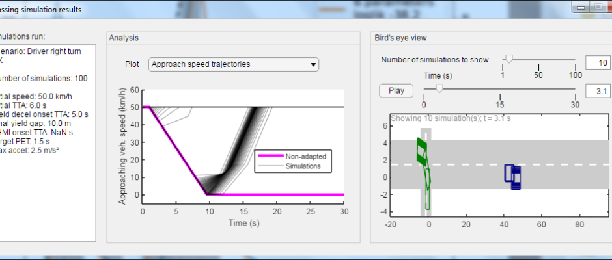Click the 'Number of simulations: 100' text

pyautogui.click(x=44, y=79)
